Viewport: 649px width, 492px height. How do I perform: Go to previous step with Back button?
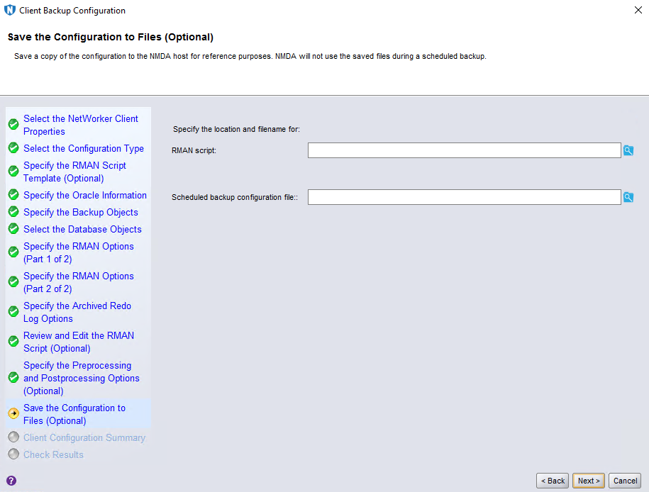pos(553,481)
